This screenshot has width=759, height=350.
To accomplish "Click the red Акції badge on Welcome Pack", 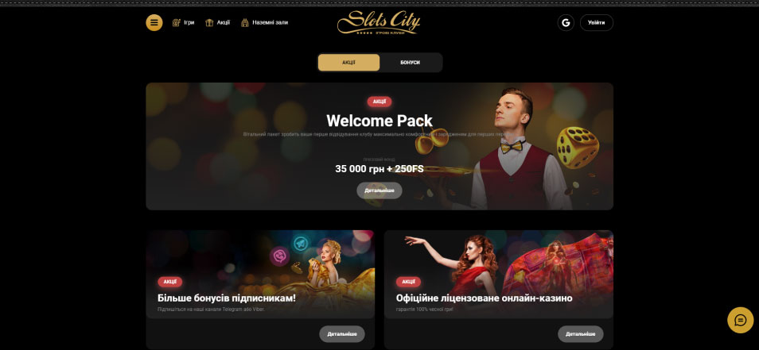I will pos(379,102).
